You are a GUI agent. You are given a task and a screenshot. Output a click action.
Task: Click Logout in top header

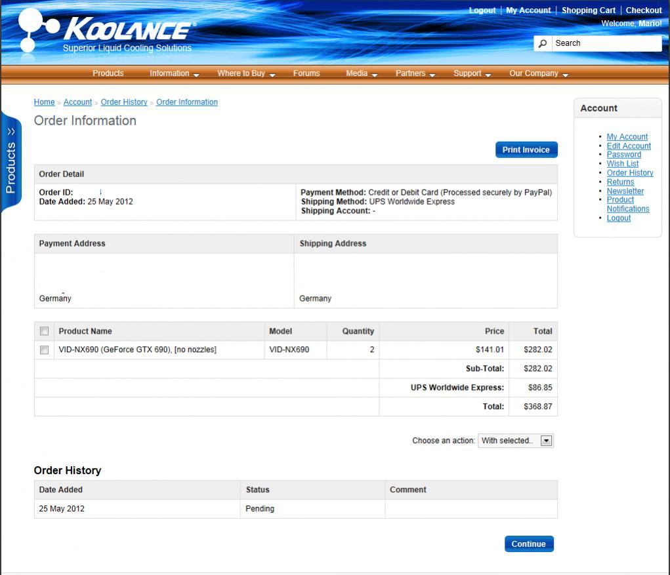(x=482, y=10)
